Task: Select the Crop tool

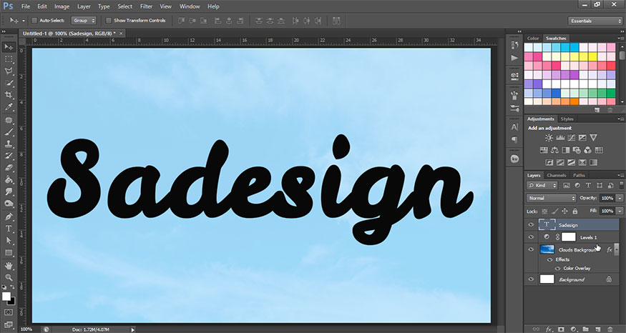Action: (9, 95)
